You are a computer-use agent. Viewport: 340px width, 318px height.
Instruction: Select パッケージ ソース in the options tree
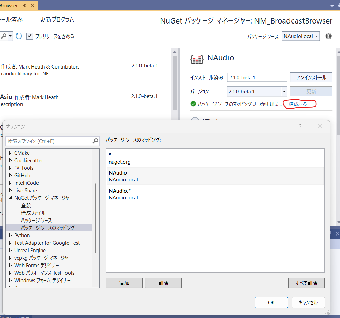point(36,221)
